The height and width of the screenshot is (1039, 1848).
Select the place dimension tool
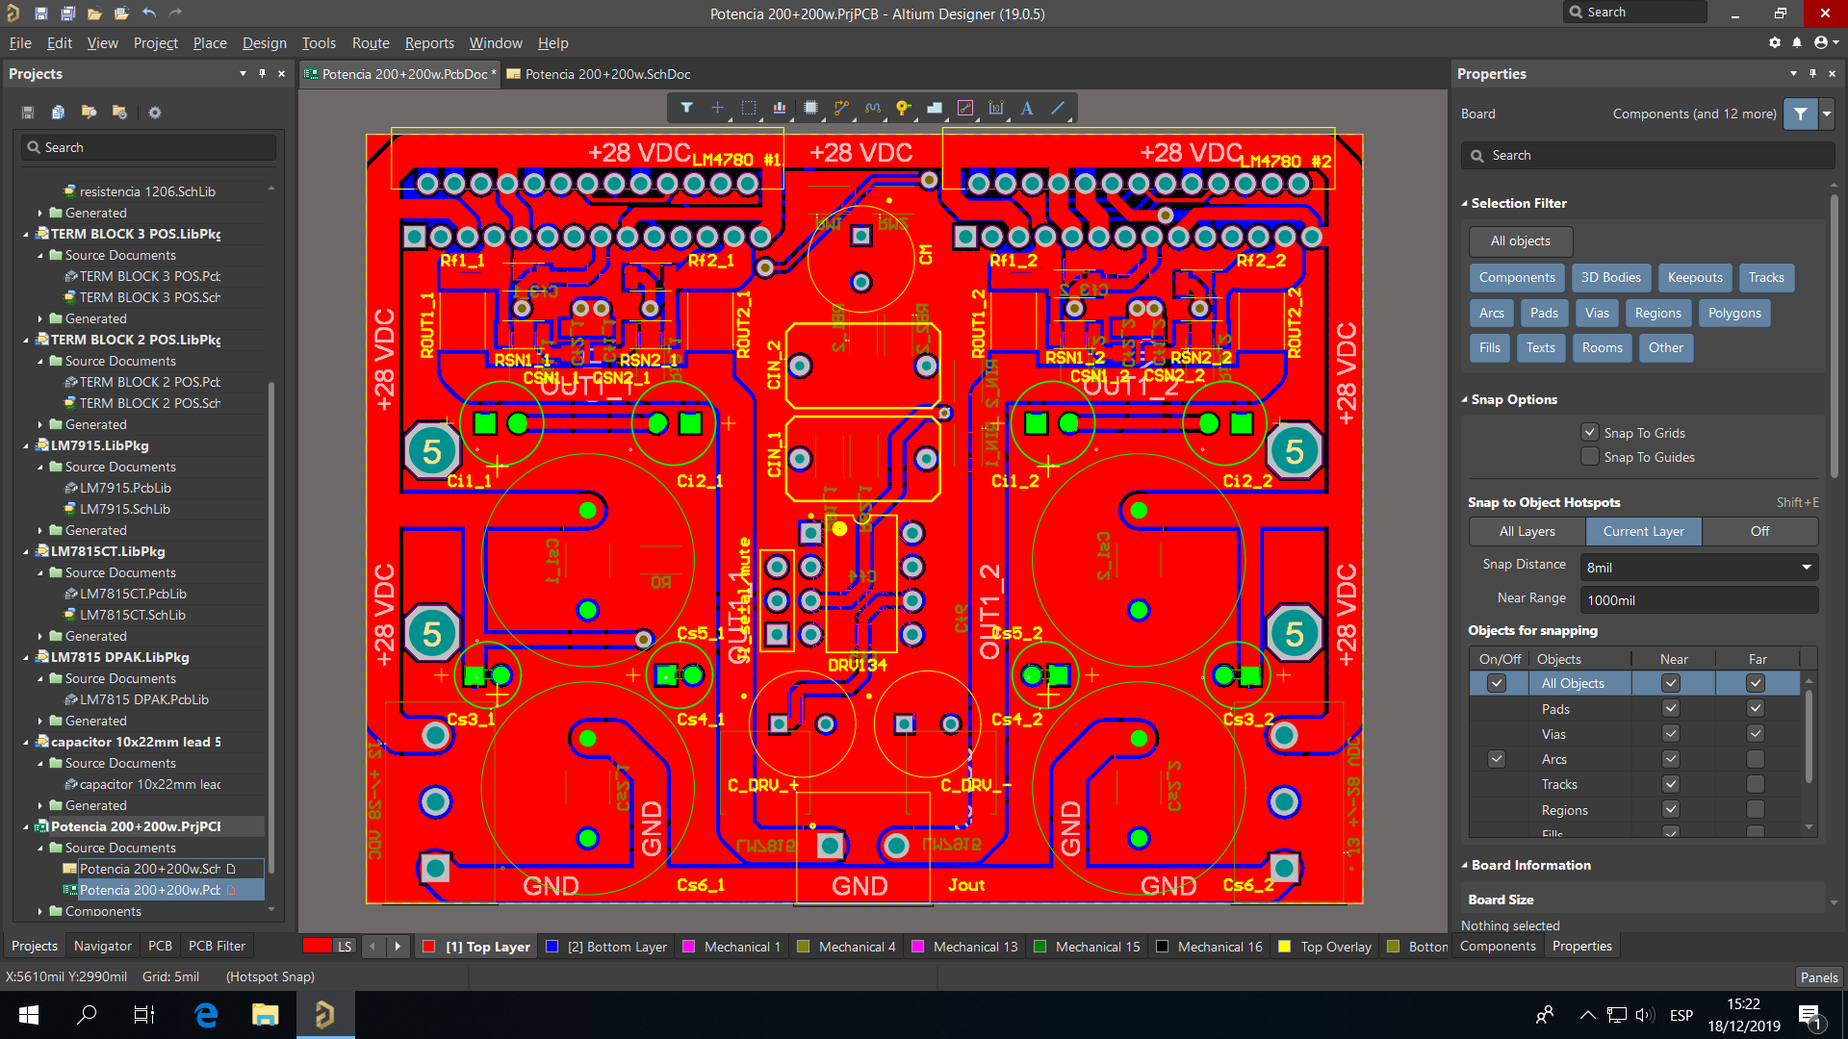[996, 108]
